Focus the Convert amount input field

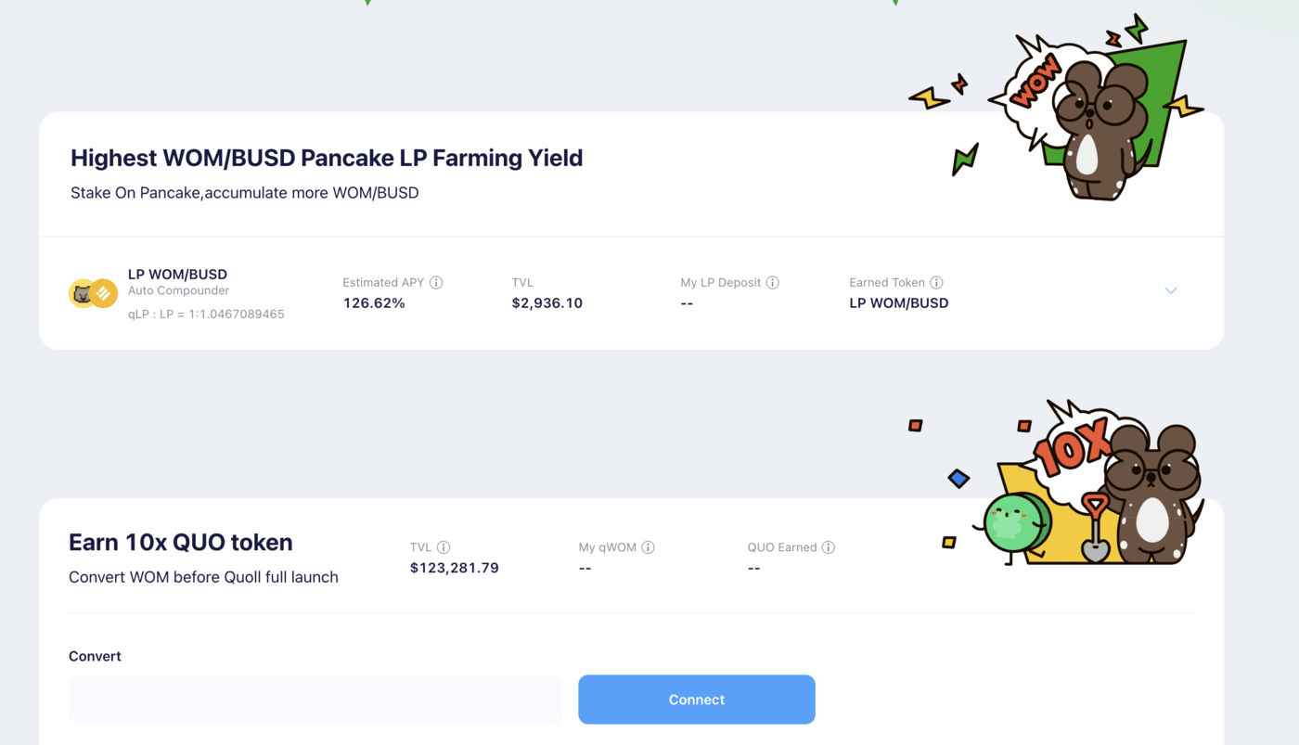click(315, 700)
